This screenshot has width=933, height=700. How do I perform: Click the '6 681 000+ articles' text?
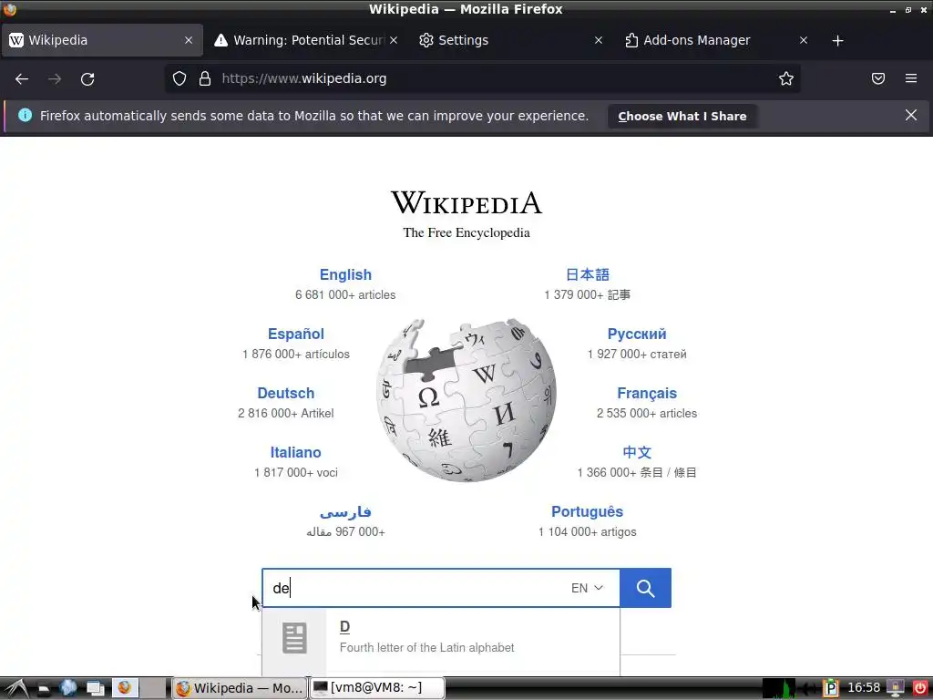pyautogui.click(x=345, y=294)
